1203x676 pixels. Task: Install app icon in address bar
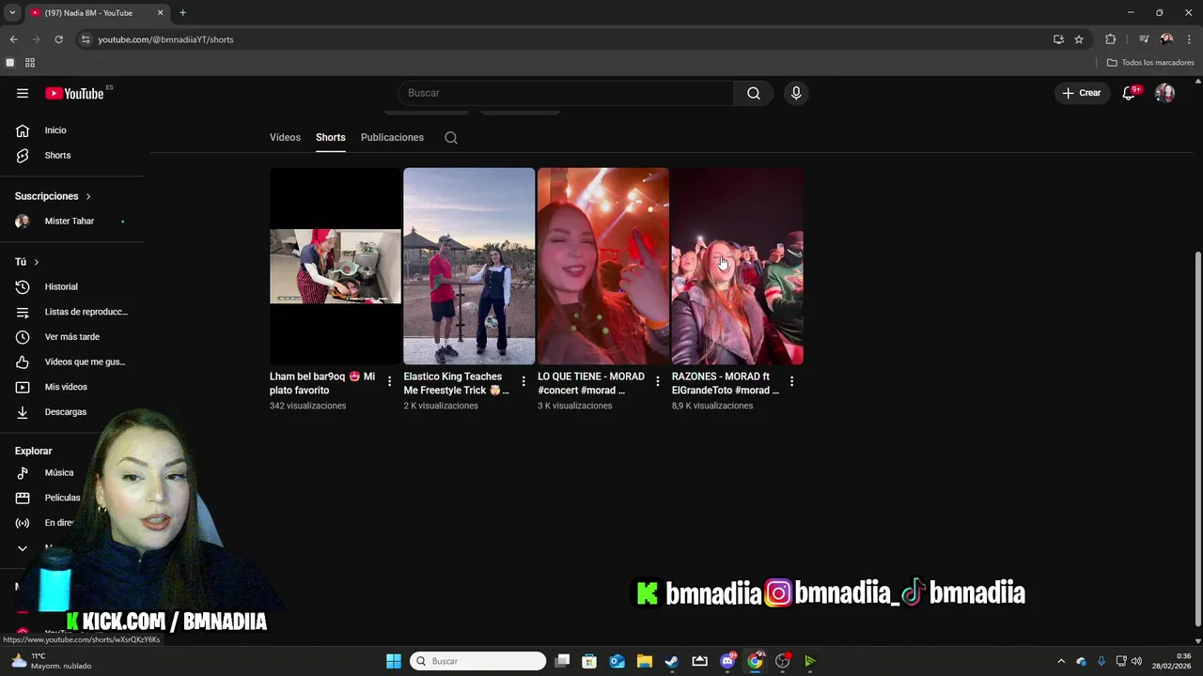coord(1058,39)
